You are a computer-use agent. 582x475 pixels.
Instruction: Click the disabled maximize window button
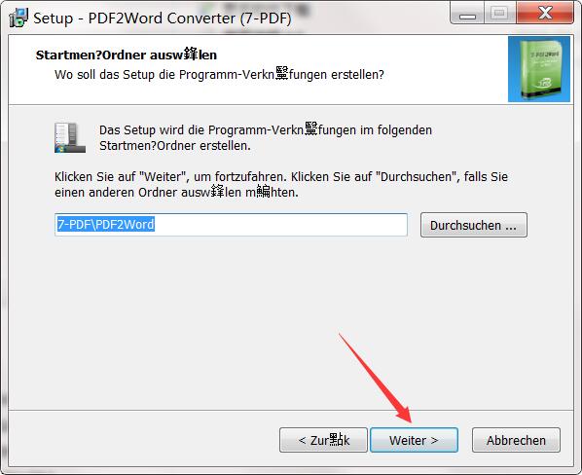coord(499,14)
